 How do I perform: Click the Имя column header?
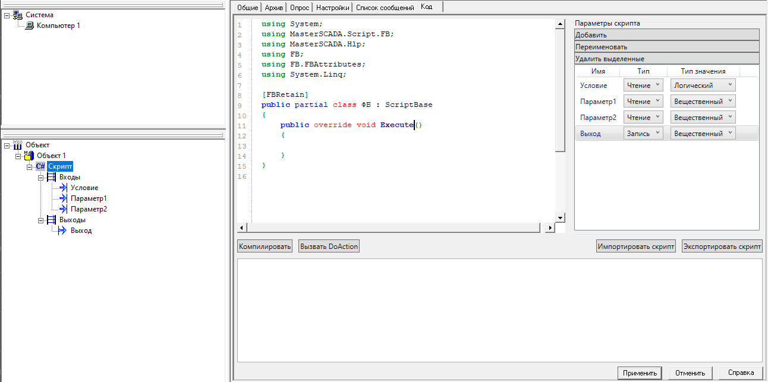598,71
